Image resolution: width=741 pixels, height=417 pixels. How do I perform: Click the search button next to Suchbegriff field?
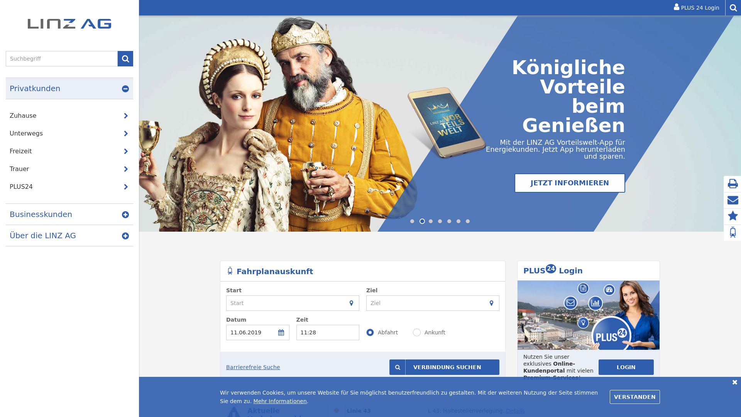pyautogui.click(x=125, y=59)
